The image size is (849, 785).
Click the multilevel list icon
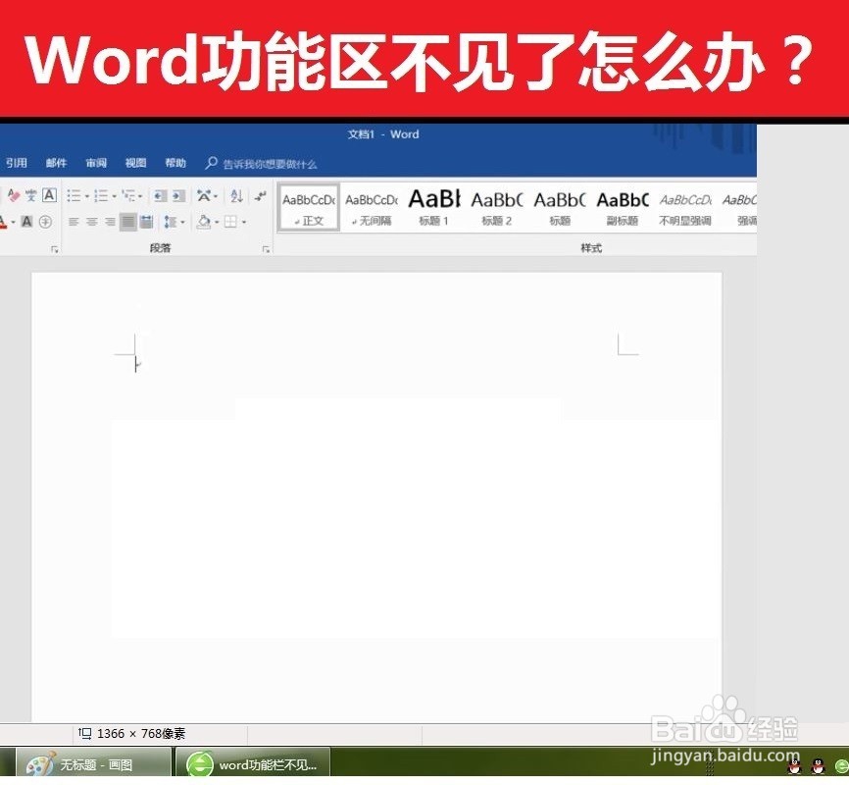128,195
